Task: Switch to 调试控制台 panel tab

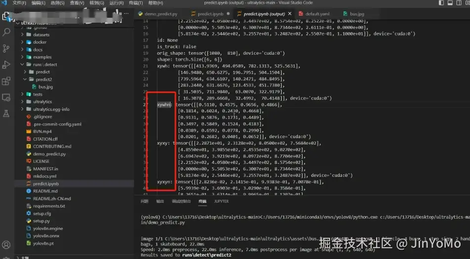Action: (x=181, y=201)
